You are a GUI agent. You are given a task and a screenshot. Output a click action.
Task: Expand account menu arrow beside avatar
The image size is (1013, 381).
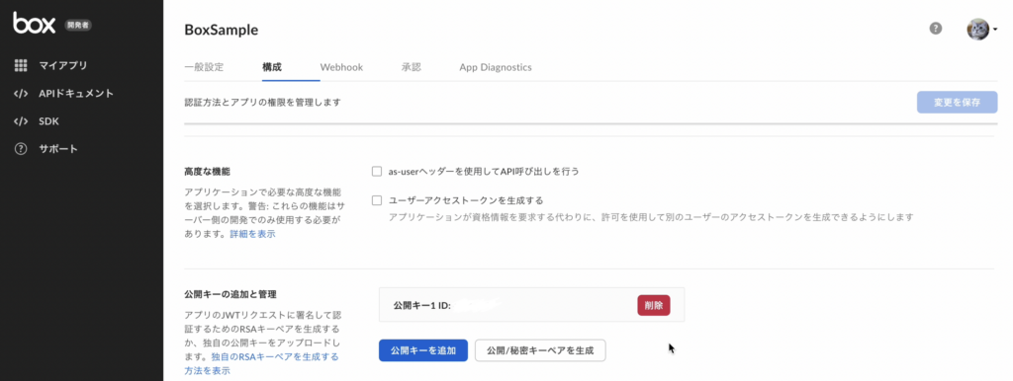pyautogui.click(x=995, y=29)
